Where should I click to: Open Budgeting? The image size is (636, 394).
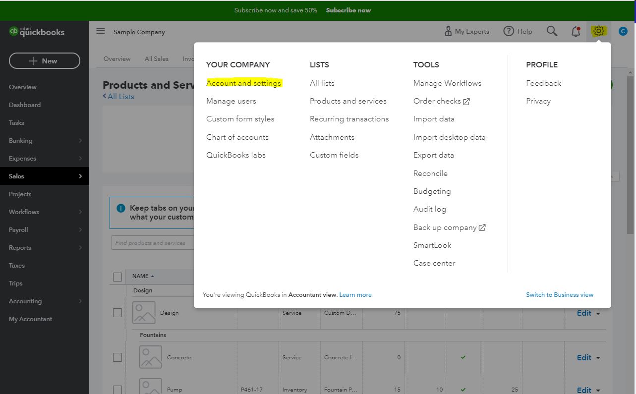tap(432, 191)
